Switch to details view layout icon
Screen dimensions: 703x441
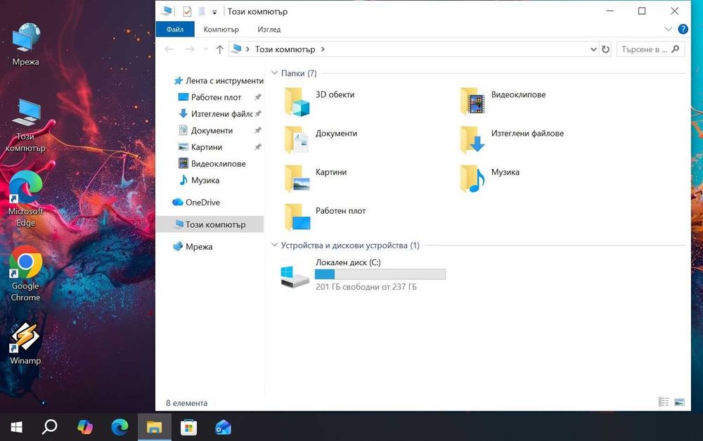click(x=664, y=402)
